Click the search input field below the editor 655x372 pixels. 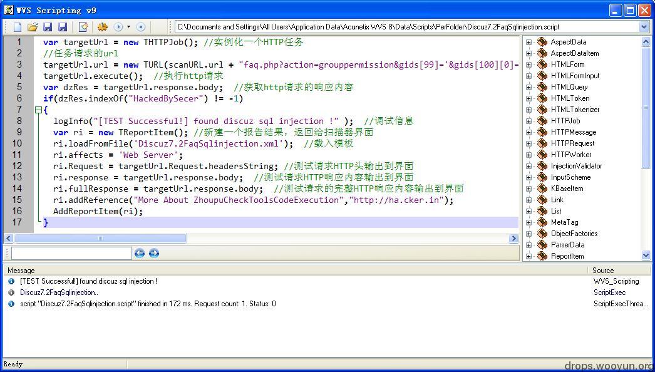[x=71, y=253]
